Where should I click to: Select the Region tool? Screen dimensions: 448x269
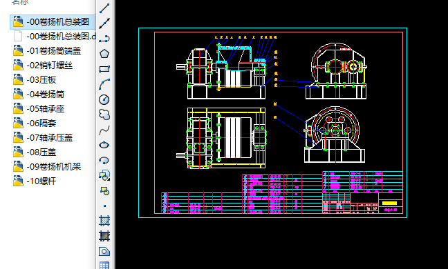(104, 251)
